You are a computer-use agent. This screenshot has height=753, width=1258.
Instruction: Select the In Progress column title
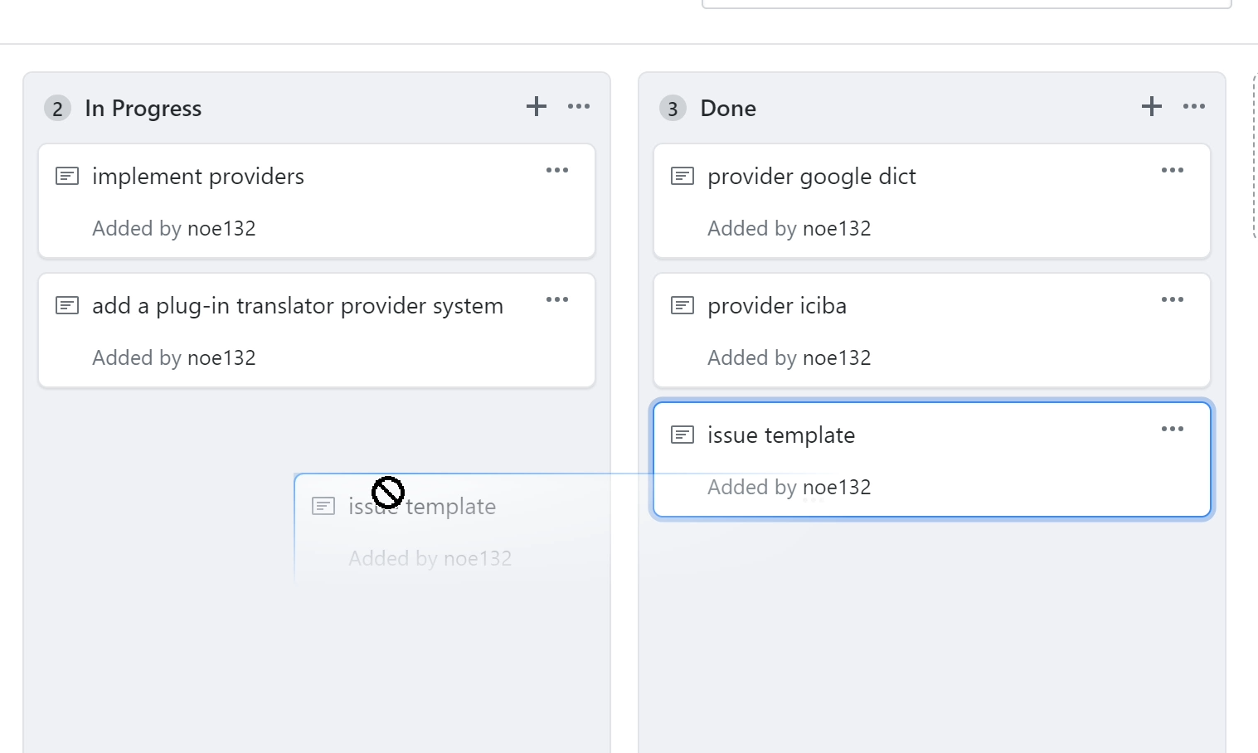tap(143, 109)
